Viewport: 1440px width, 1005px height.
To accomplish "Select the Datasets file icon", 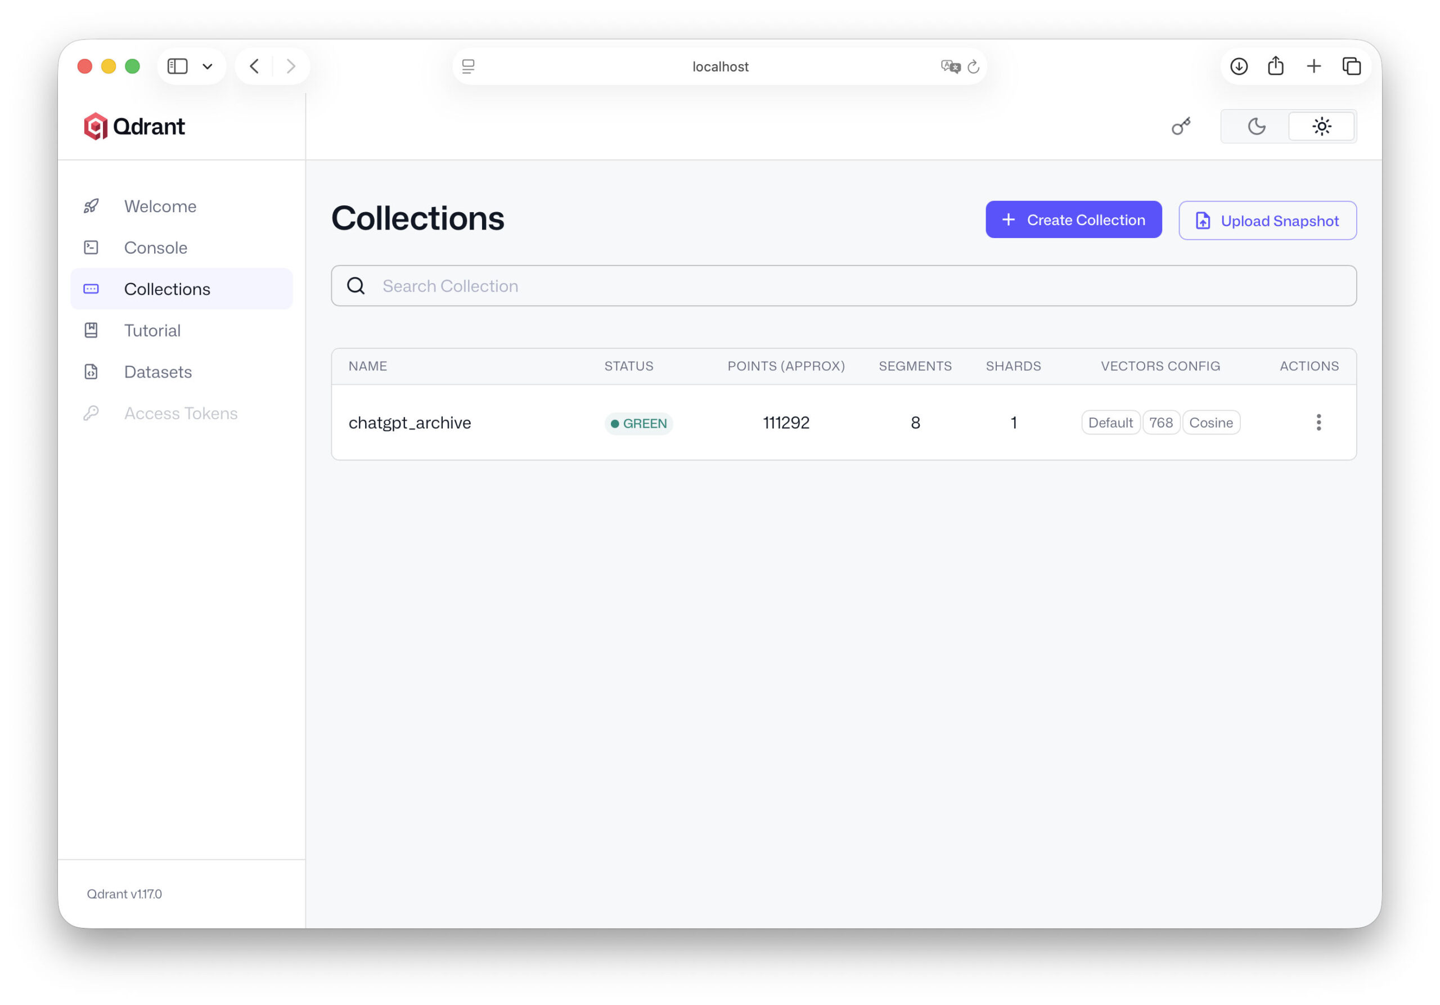I will 92,371.
